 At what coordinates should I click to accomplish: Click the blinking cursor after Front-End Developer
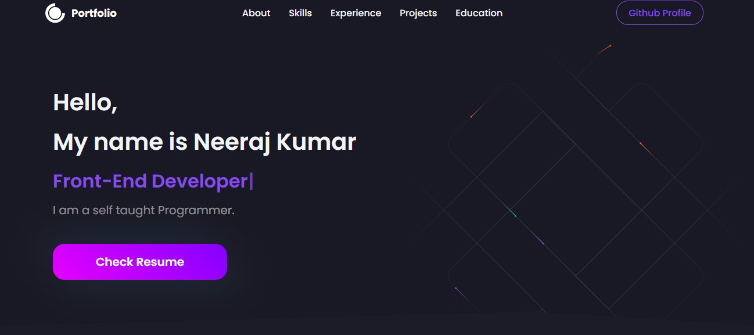pyautogui.click(x=252, y=181)
